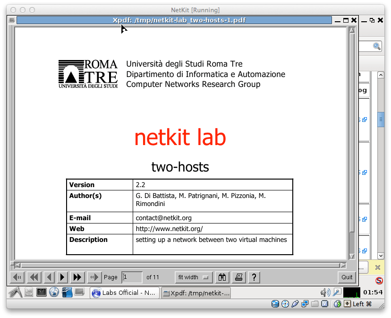The width and height of the screenshot is (391, 318).
Task: Print the PDF with printer icon
Action: point(238,277)
